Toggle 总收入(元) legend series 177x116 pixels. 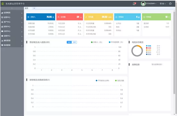click(x=97, y=42)
